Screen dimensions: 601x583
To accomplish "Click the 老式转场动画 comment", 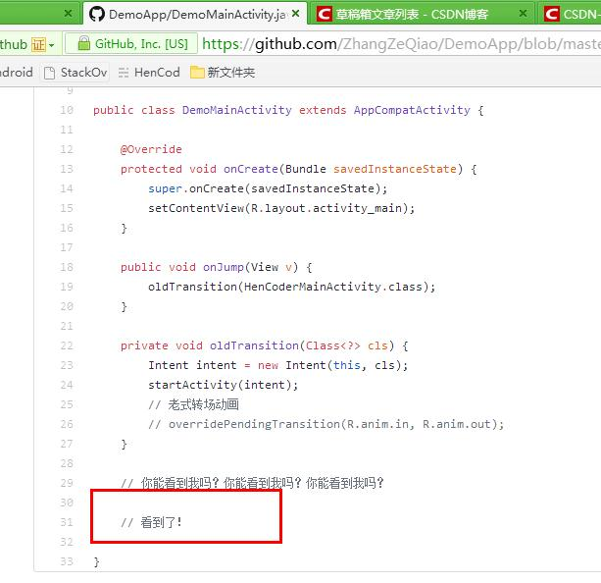I will point(193,404).
